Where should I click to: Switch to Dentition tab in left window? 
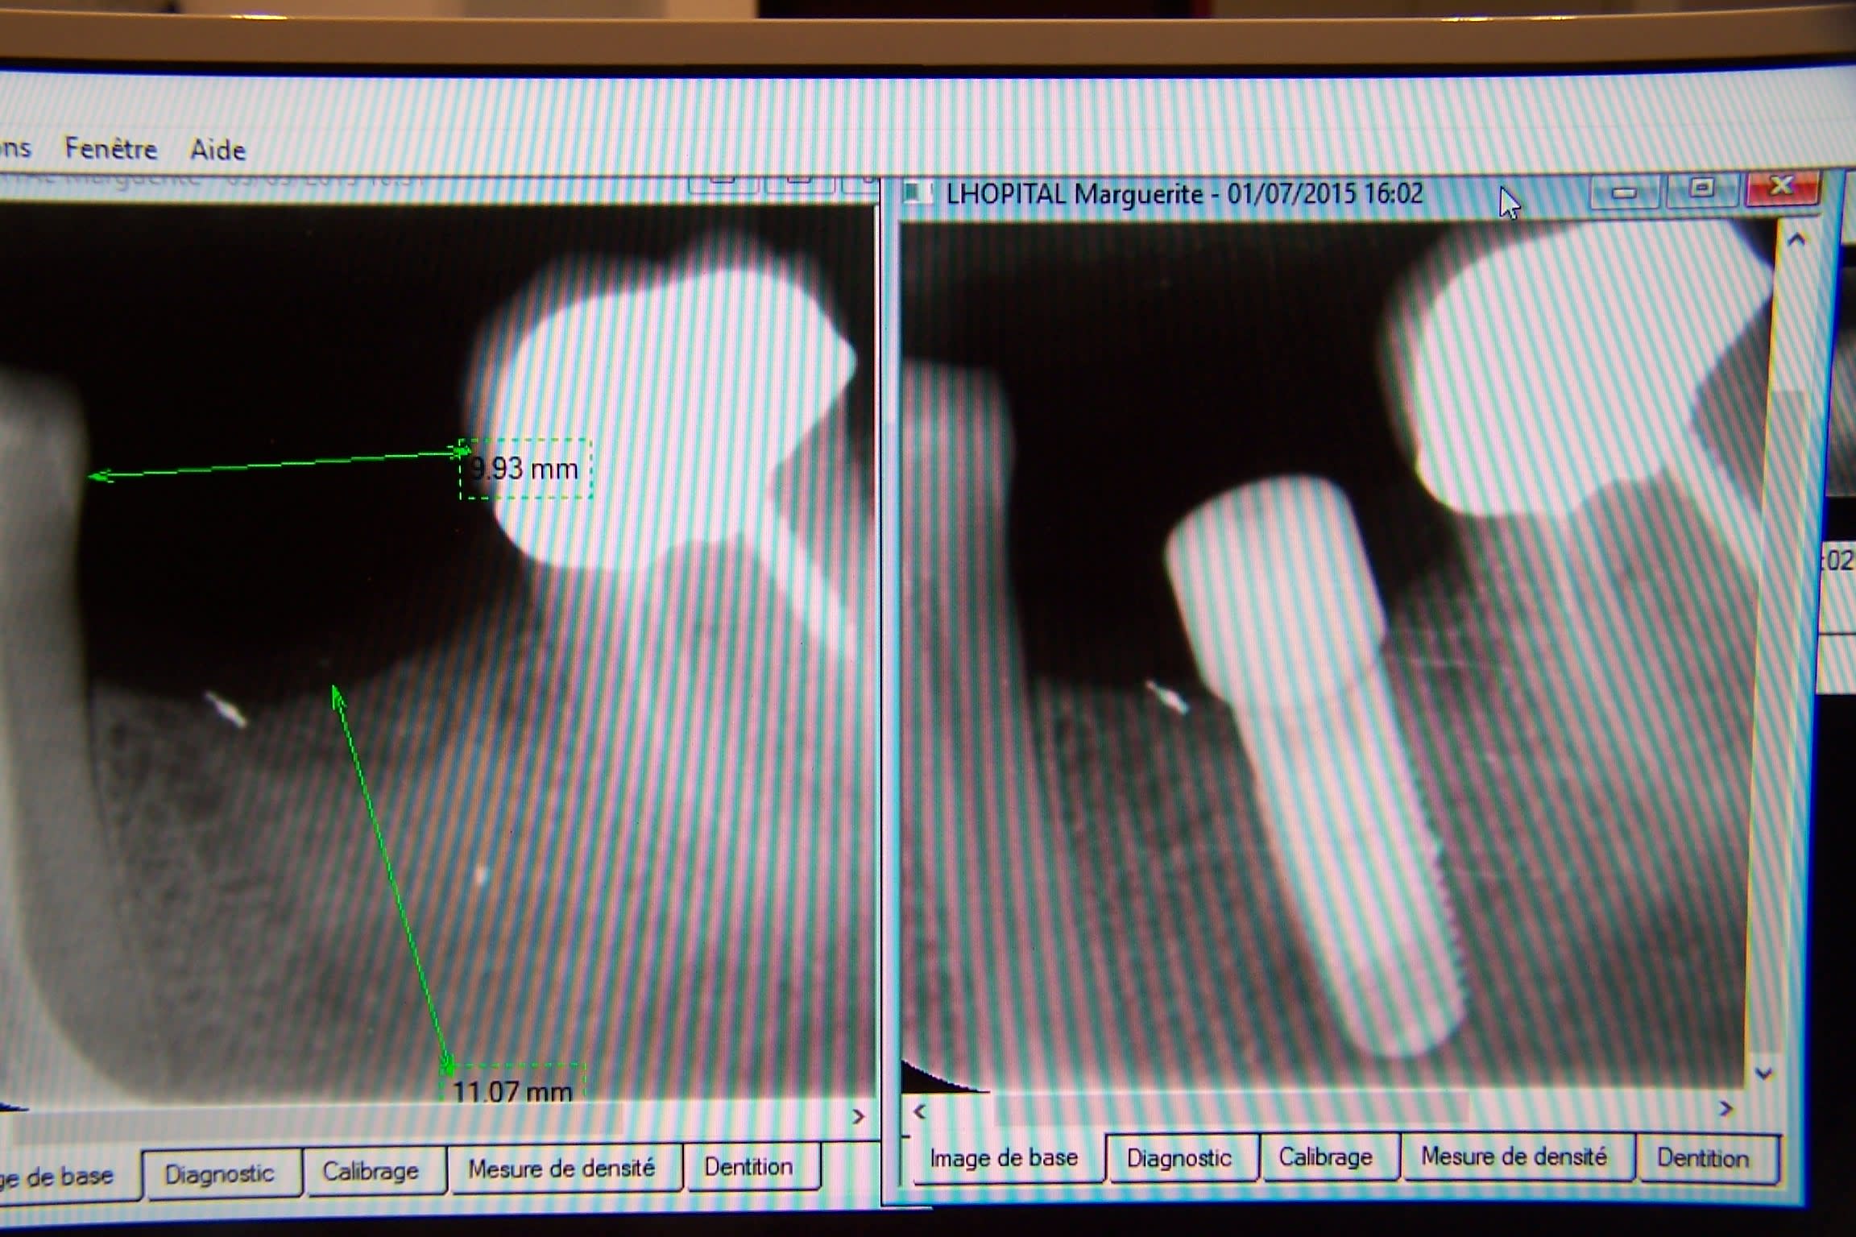pos(748,1166)
